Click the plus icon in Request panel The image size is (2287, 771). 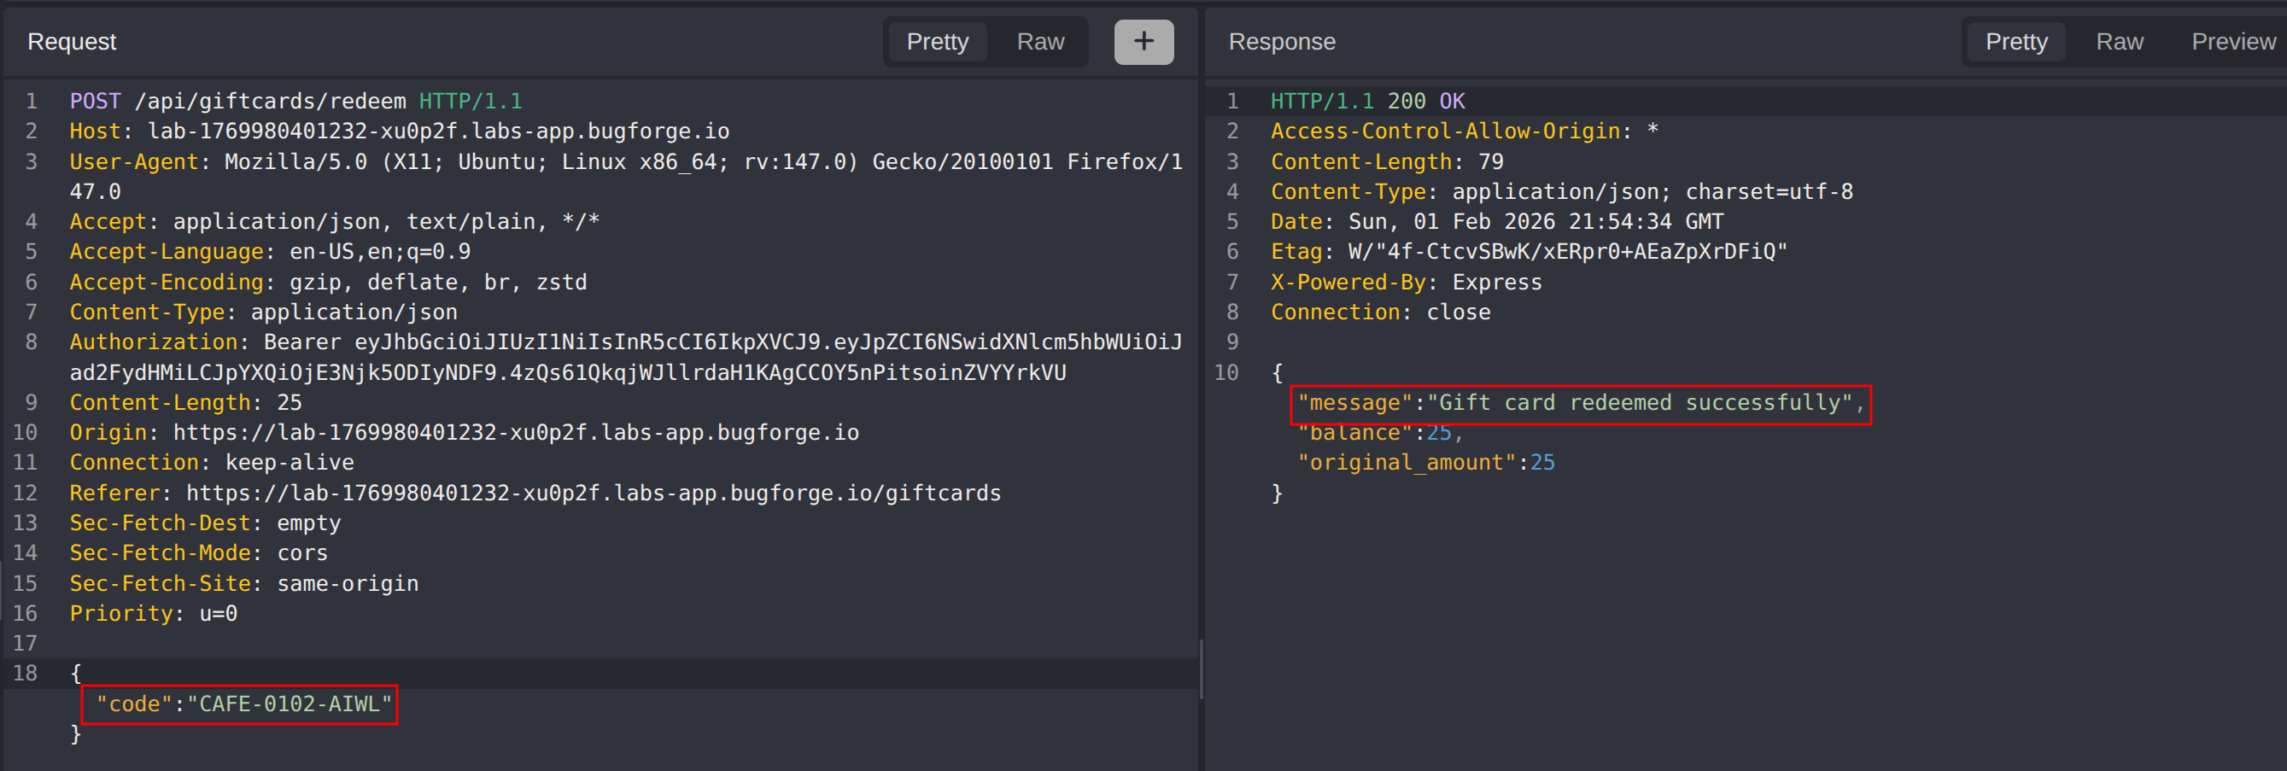[x=1143, y=42]
